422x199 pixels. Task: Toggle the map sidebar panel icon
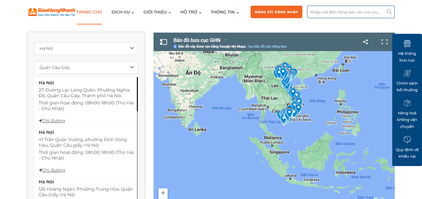(164, 42)
